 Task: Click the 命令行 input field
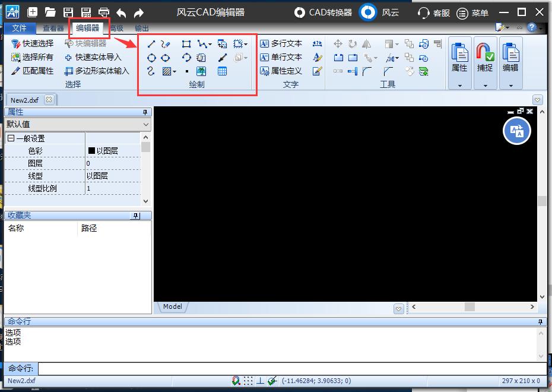point(292,369)
